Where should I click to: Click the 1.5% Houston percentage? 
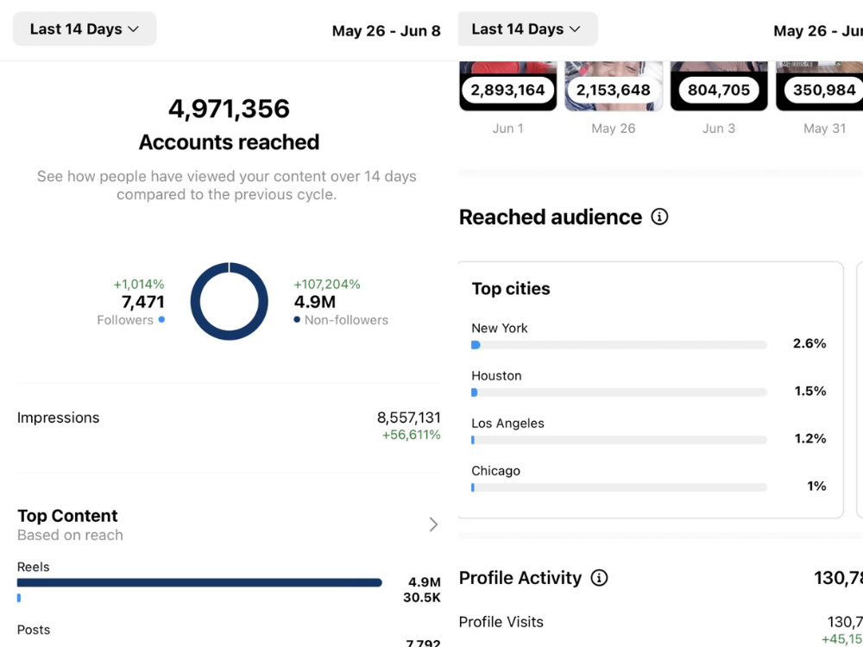(810, 391)
